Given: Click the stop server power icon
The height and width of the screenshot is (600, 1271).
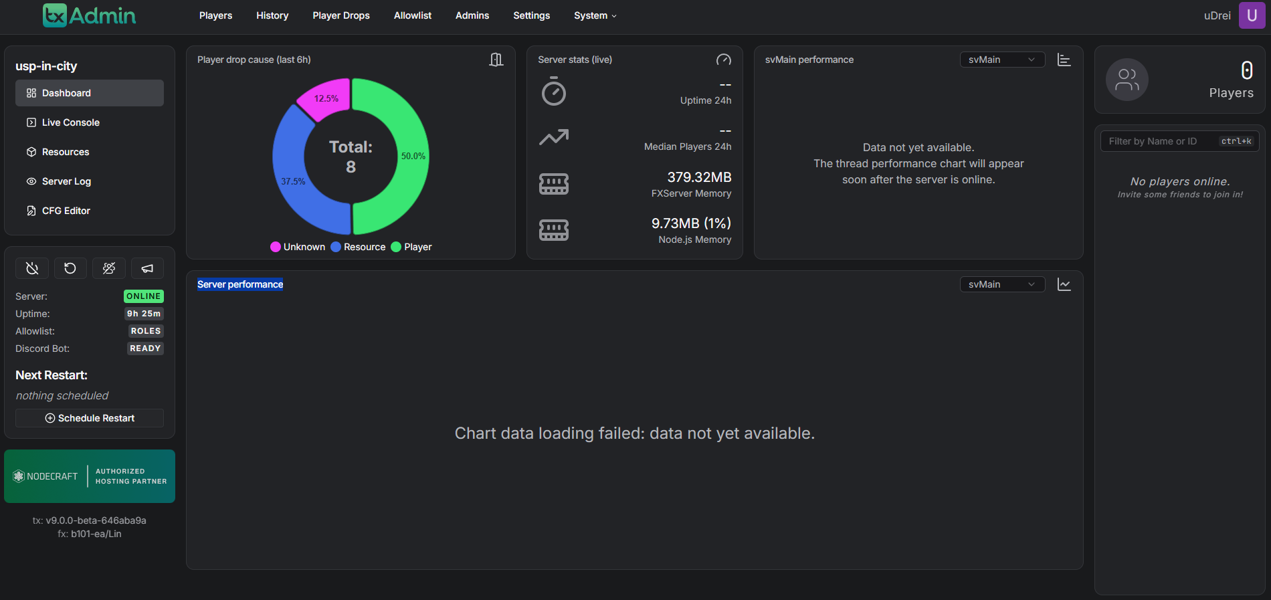Looking at the screenshot, I should [x=32, y=268].
